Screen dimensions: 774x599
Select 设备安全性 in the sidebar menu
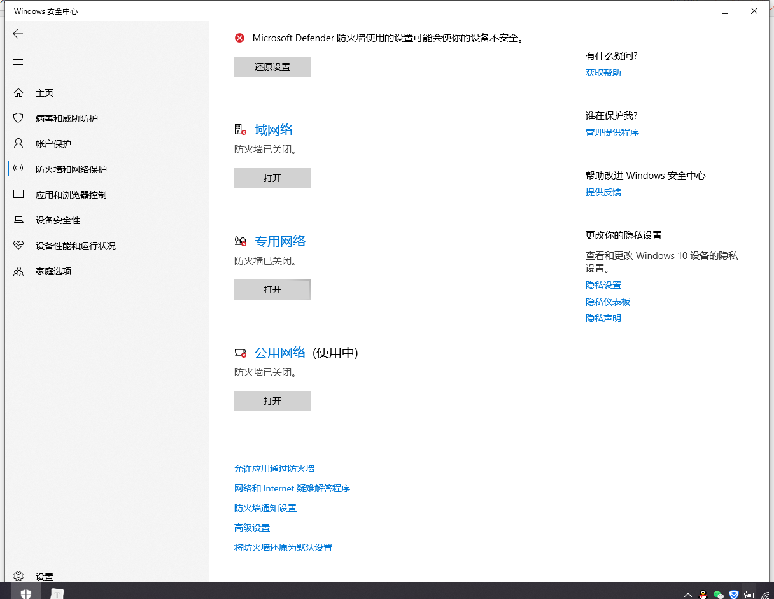tap(19, 220)
